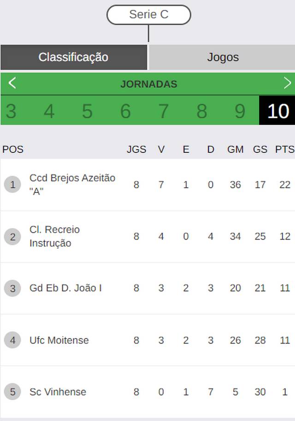Advance jornadas with right arrow
Screen dimensions: 295x421
[287, 83]
